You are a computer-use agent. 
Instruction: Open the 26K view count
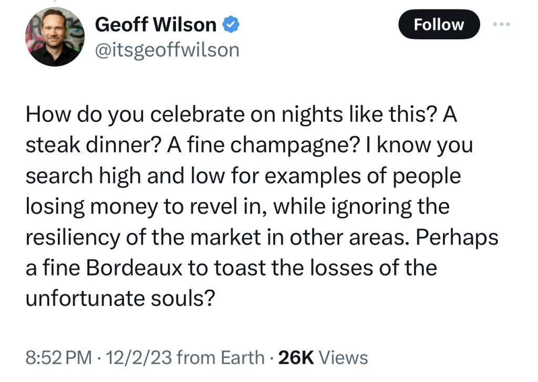[296, 358]
